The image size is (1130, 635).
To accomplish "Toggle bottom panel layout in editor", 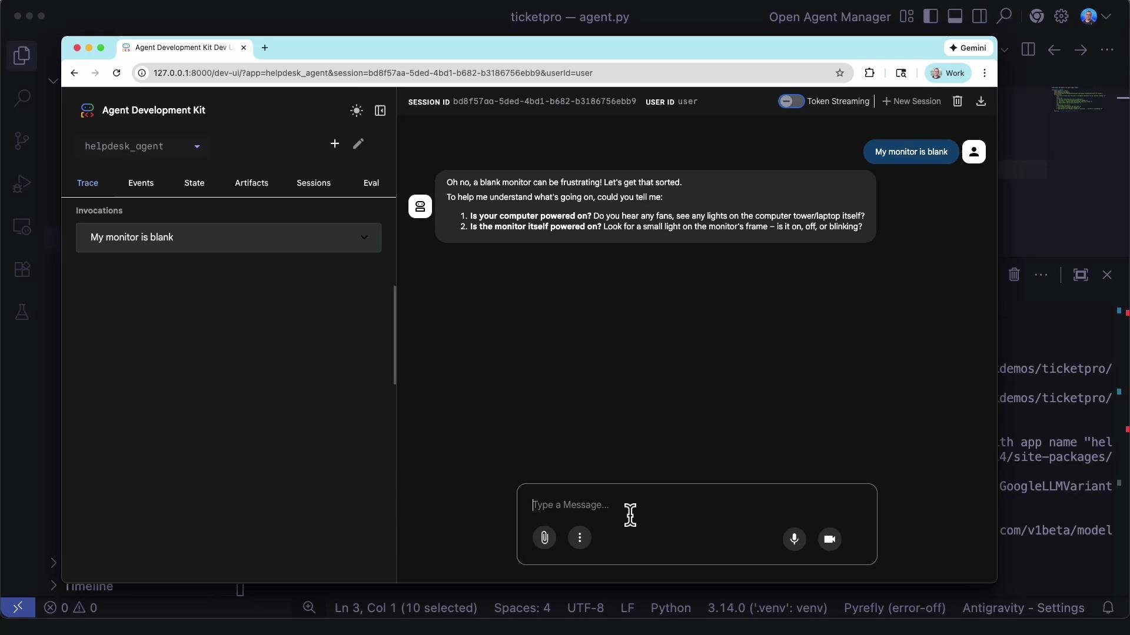I will [955, 16].
